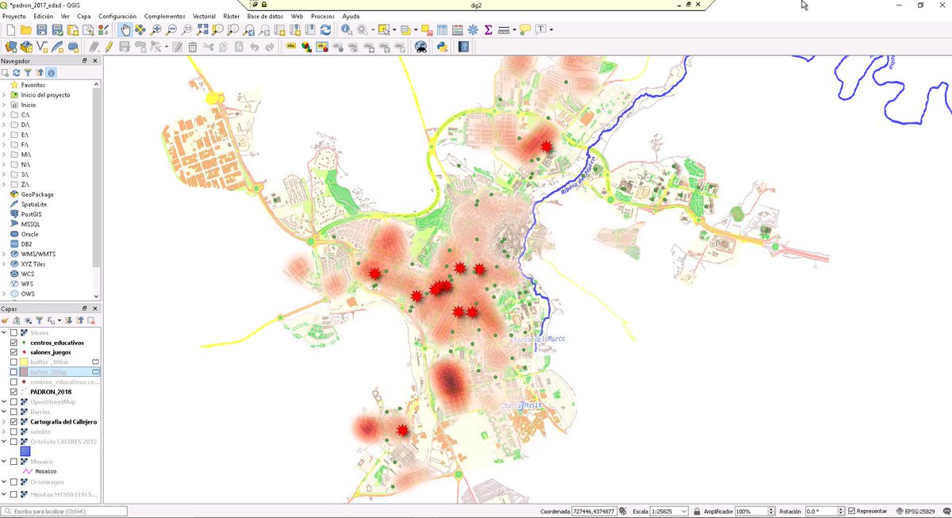Click Remove Layer icon in Capas toolbar
Viewport: 952px width, 518px height.
coord(91,320)
